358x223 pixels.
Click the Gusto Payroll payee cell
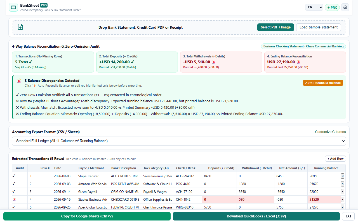pyautogui.click(x=92, y=192)
